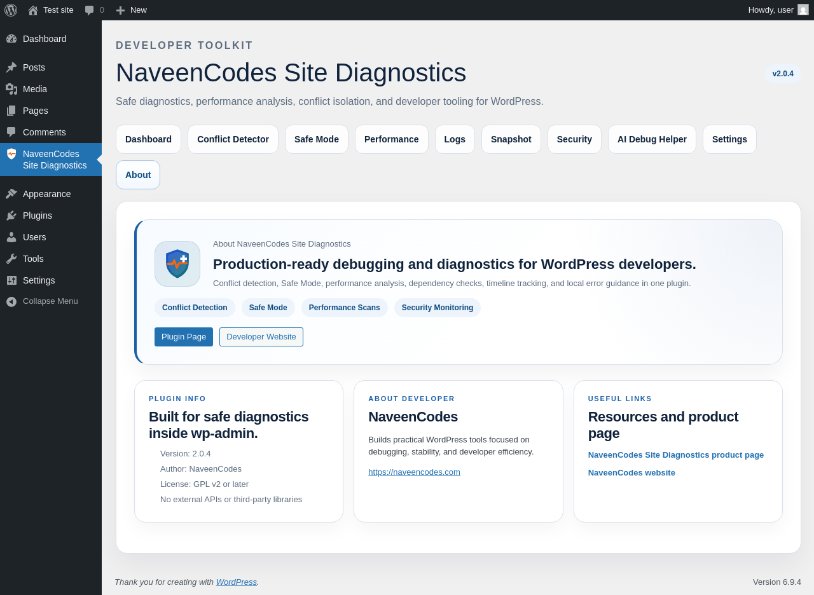Collapse the admin sidebar menu
814x595 pixels.
click(x=51, y=301)
